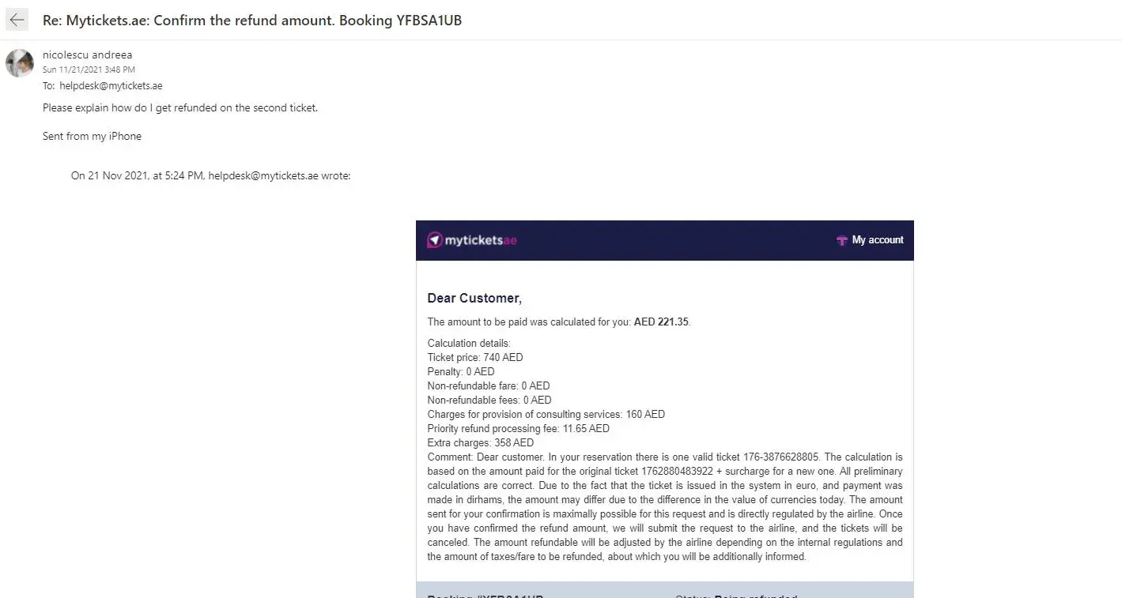The image size is (1122, 598).
Task: Click the back arrow button
Action: [x=17, y=20]
